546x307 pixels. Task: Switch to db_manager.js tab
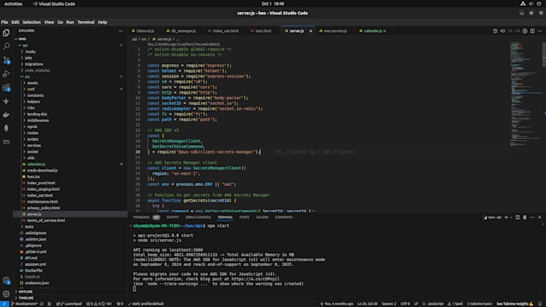pyautogui.click(x=181, y=31)
